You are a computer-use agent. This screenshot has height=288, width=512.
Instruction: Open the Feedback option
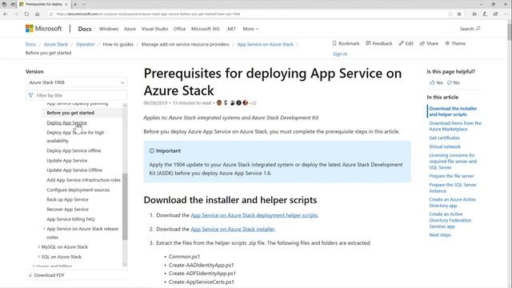pos(378,43)
